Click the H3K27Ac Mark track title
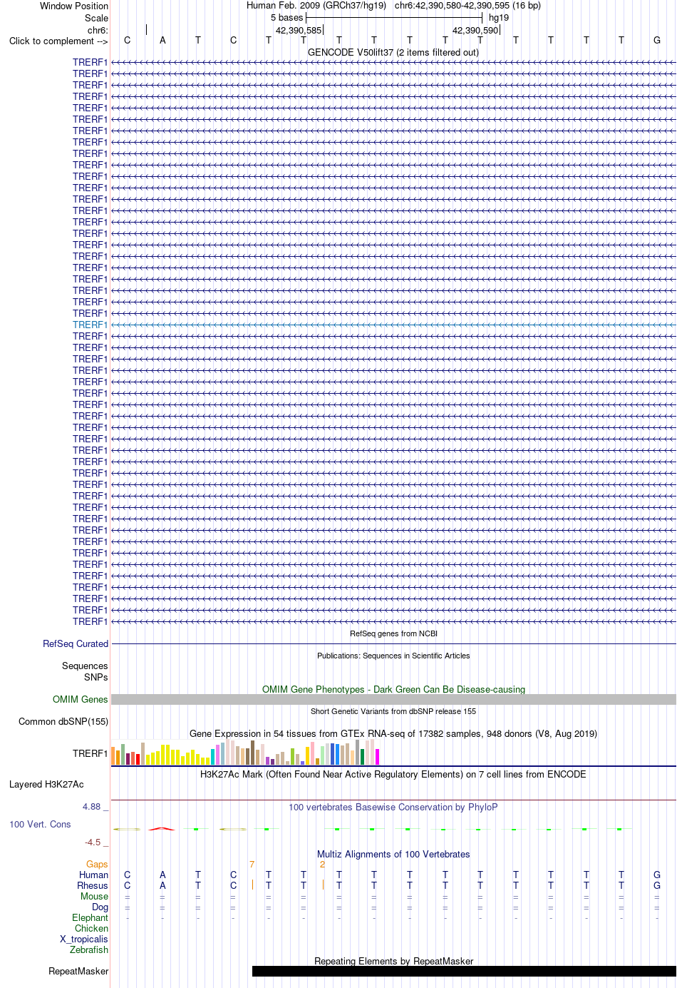Viewport: 677px width, 988px height. (393, 774)
